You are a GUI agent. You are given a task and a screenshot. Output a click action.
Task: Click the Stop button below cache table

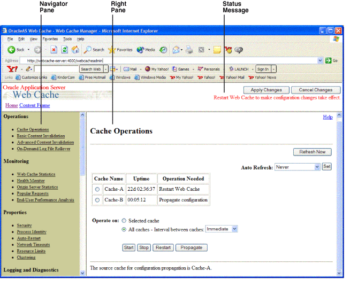(144, 247)
